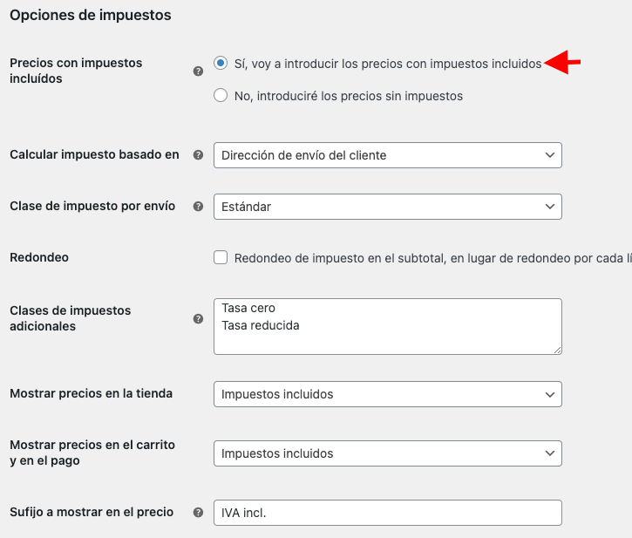Viewport: 632px width, 538px height.
Task: Focus the additional tax classes textarea
Action: (388, 327)
